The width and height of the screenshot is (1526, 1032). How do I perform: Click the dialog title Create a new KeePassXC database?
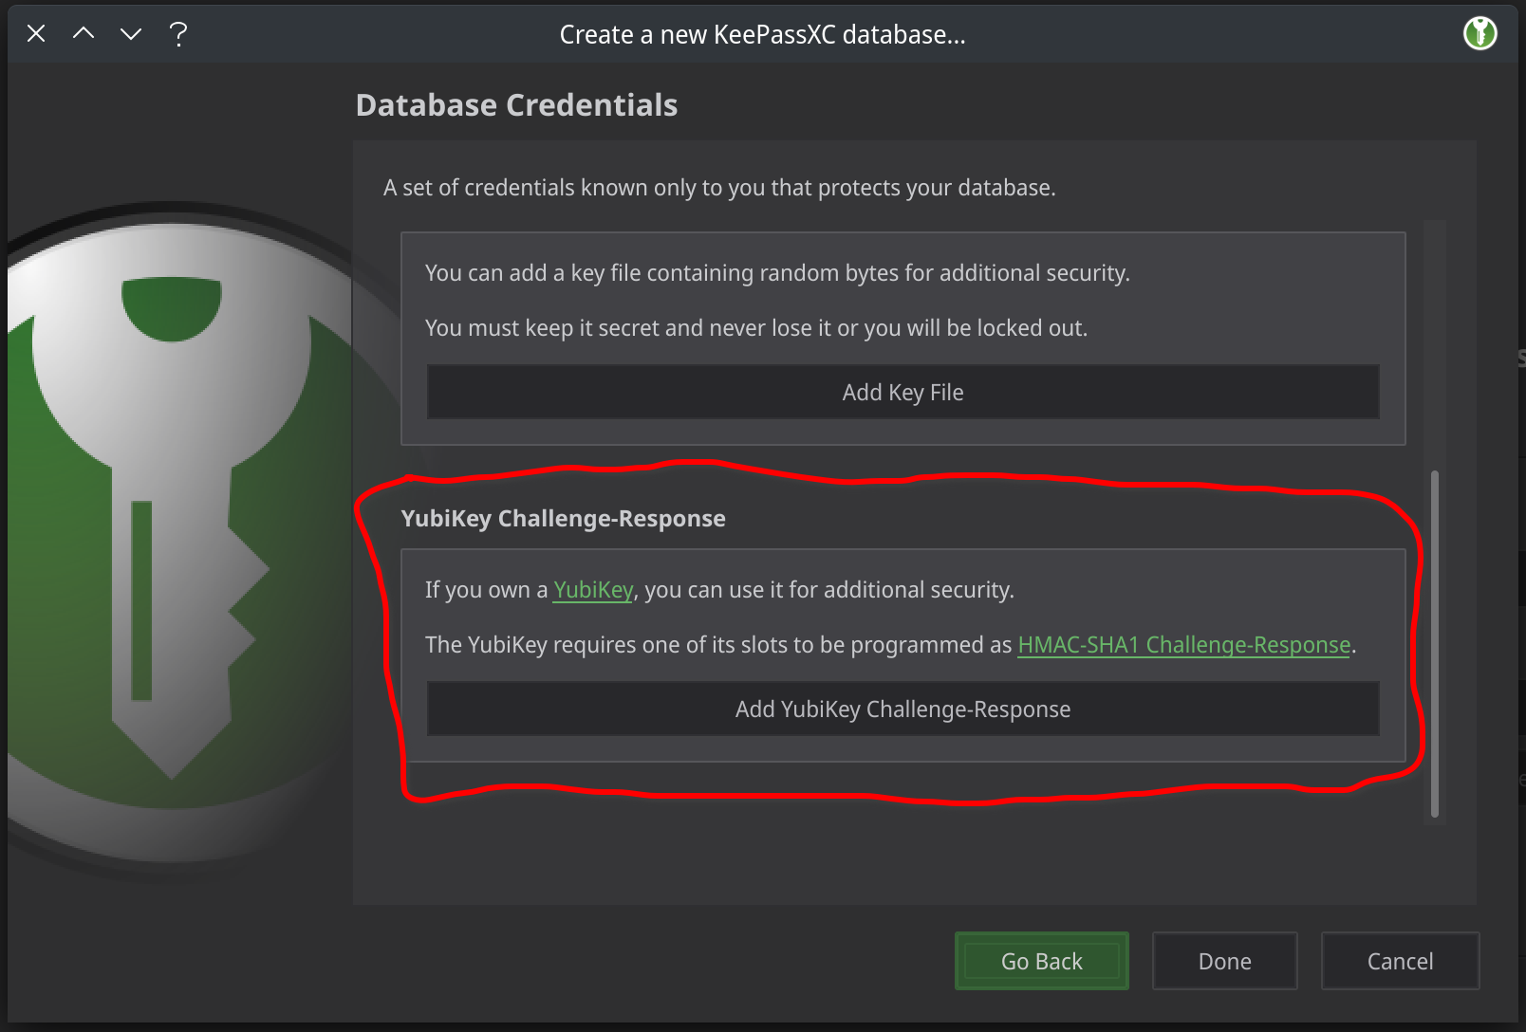(x=761, y=34)
